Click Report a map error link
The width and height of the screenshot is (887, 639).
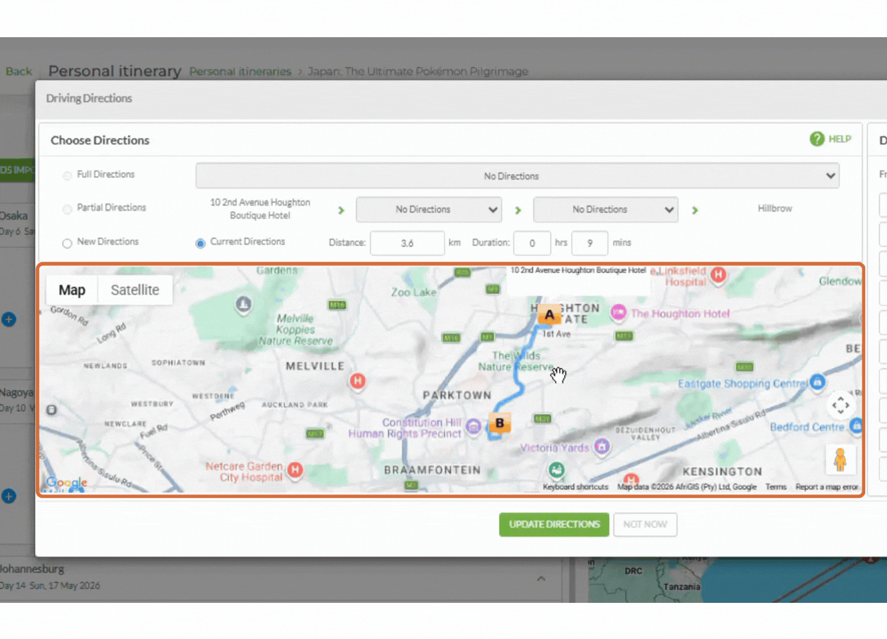pyautogui.click(x=827, y=487)
